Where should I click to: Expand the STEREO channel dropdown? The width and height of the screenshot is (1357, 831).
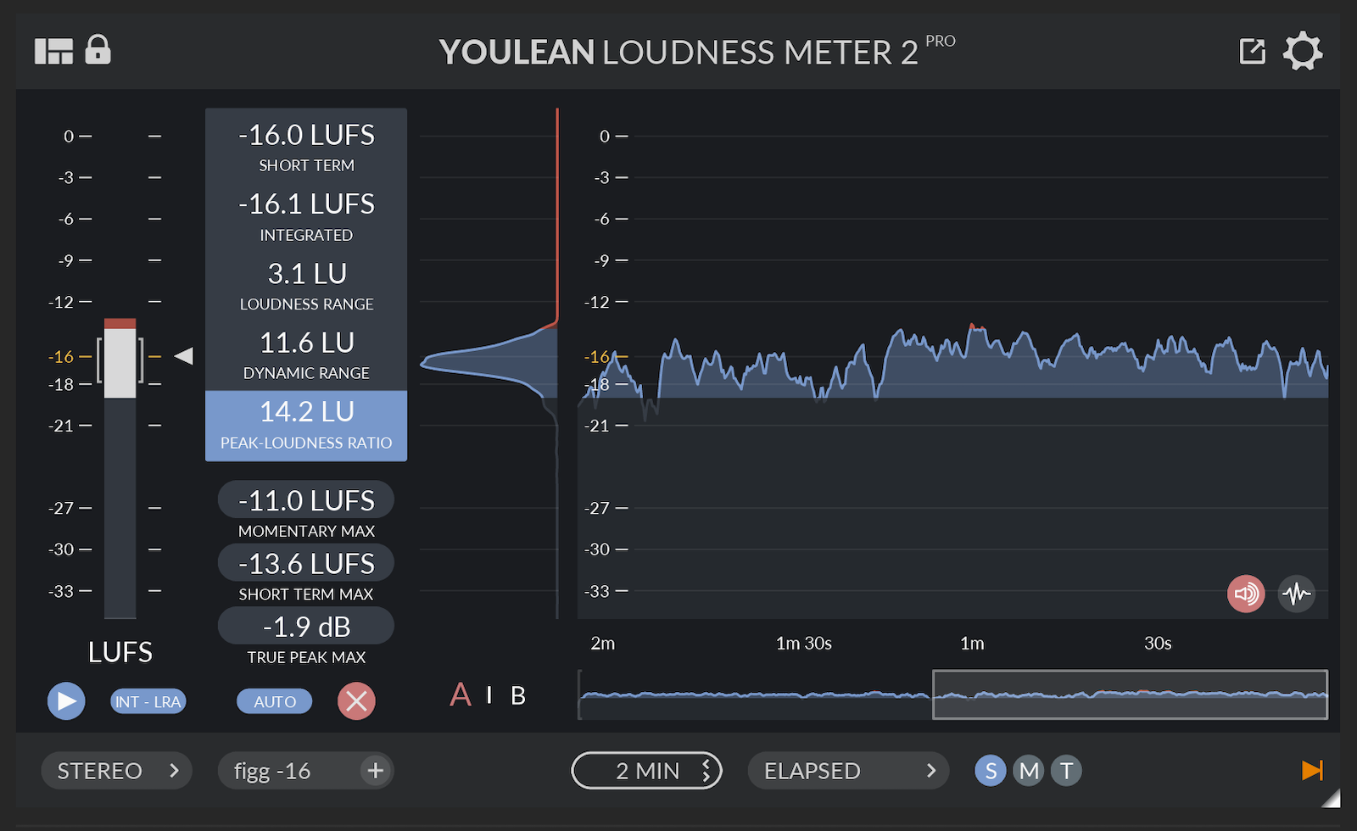click(x=117, y=771)
